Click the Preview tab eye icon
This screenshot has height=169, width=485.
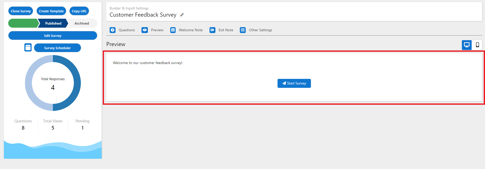(x=145, y=30)
